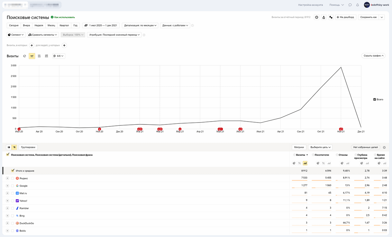Tick the checkbox for the Google row
The height and width of the screenshot is (237, 392).
(13, 186)
